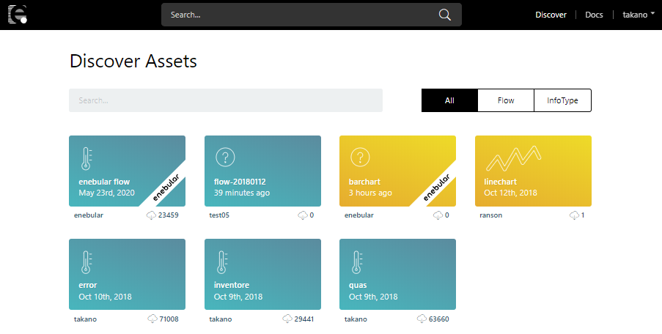
Task: Click the magnifying glass search icon
Action: (x=445, y=15)
